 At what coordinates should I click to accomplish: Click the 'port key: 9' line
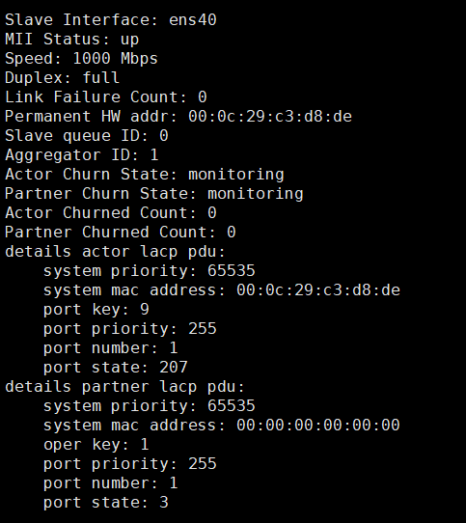click(96, 310)
